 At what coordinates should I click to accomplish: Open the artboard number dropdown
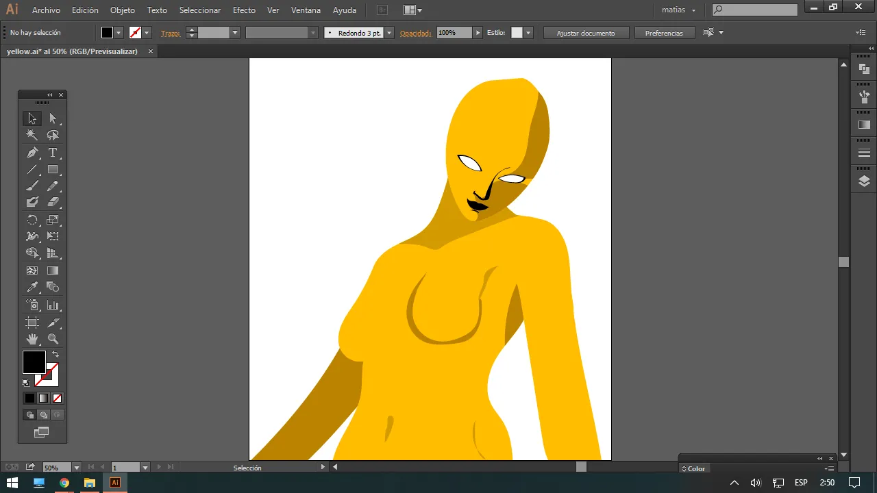[145, 468]
